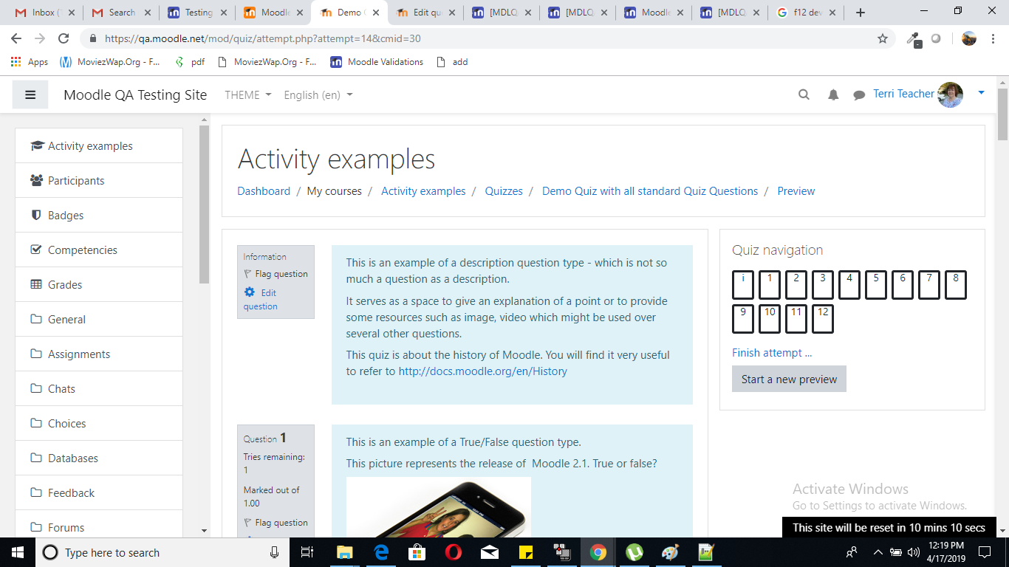Reload the page with the browser refresh icon
This screenshot has width=1009, height=567.
coord(64,38)
